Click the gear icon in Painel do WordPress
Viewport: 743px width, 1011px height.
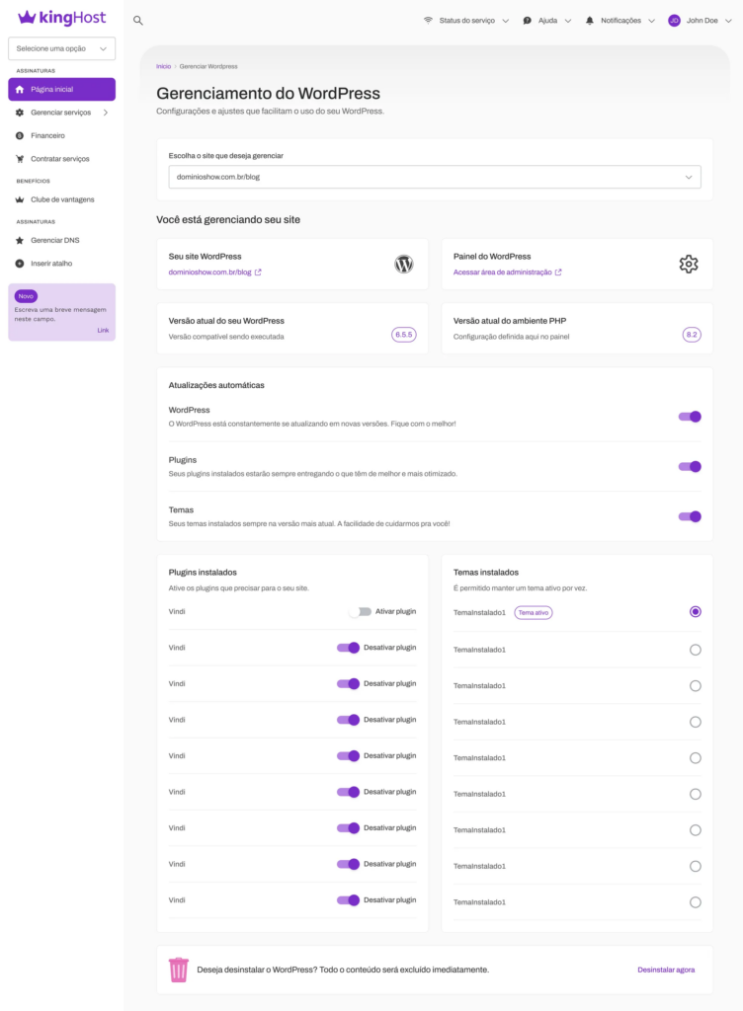[689, 264]
